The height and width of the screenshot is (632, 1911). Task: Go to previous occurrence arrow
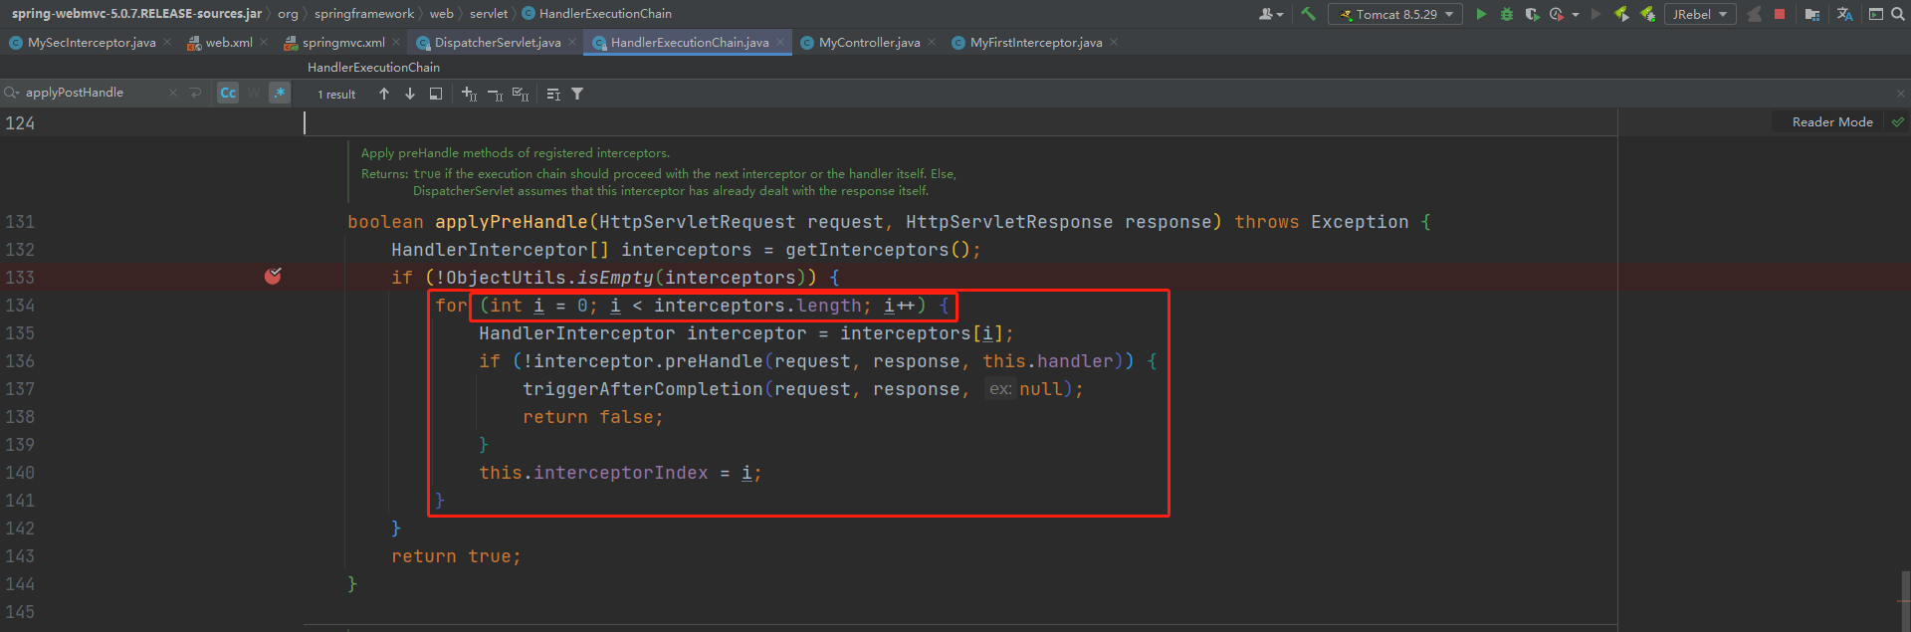[384, 94]
